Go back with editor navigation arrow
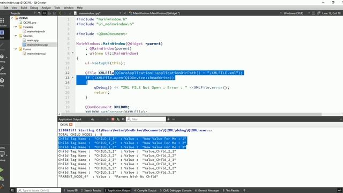This screenshot has width=343, height=193. 60,13
